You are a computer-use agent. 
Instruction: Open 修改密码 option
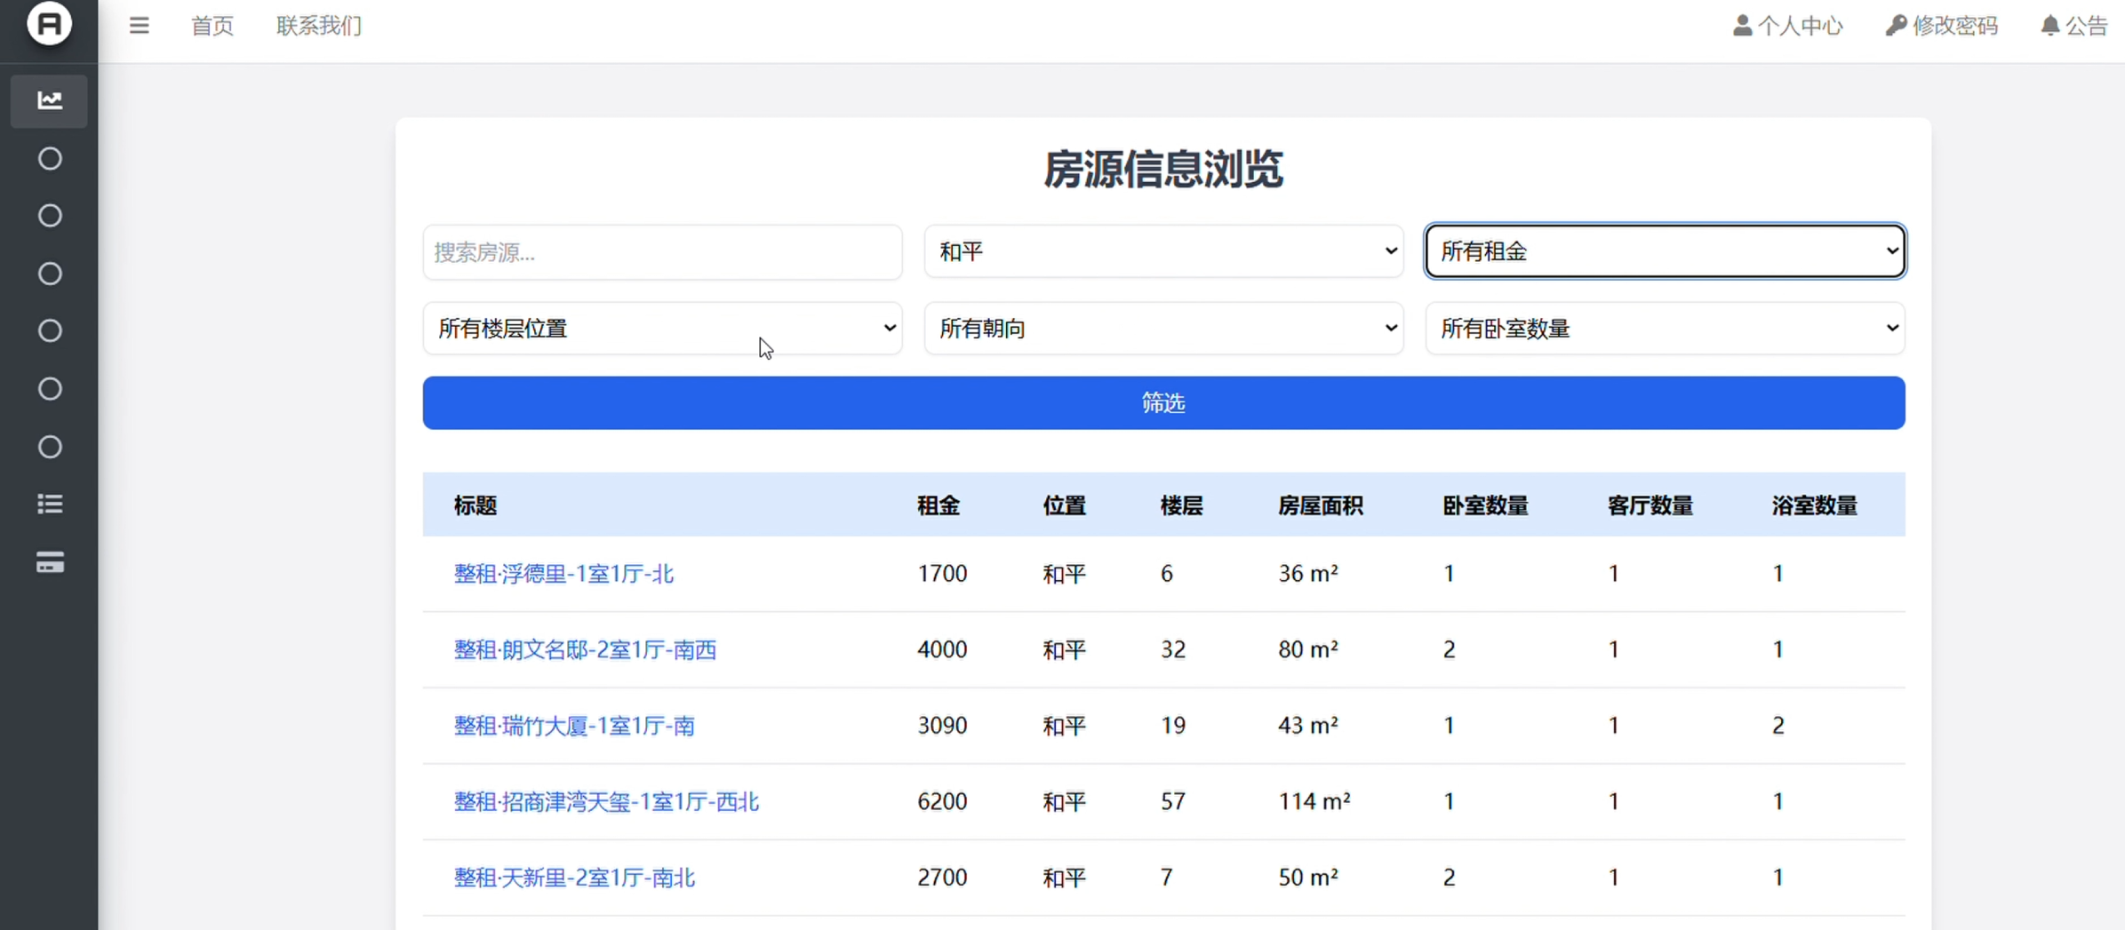pos(1942,26)
